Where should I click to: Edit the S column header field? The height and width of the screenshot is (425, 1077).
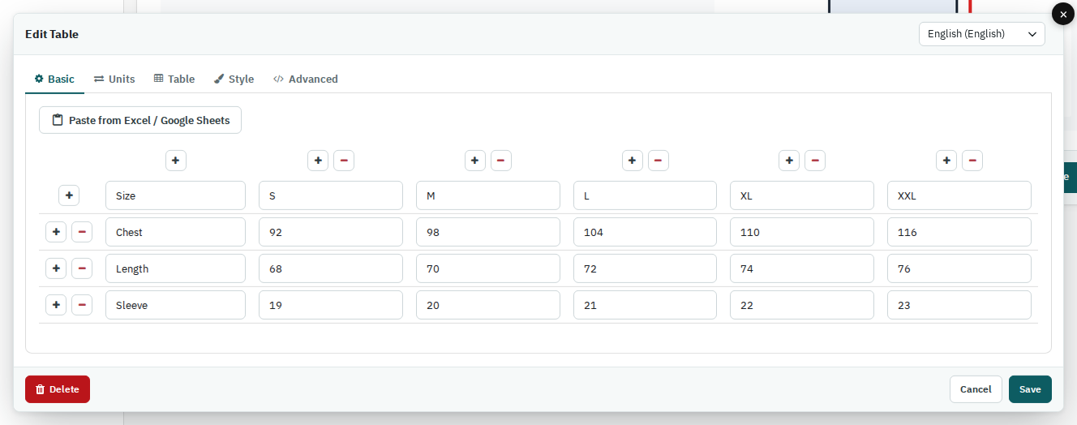(331, 195)
